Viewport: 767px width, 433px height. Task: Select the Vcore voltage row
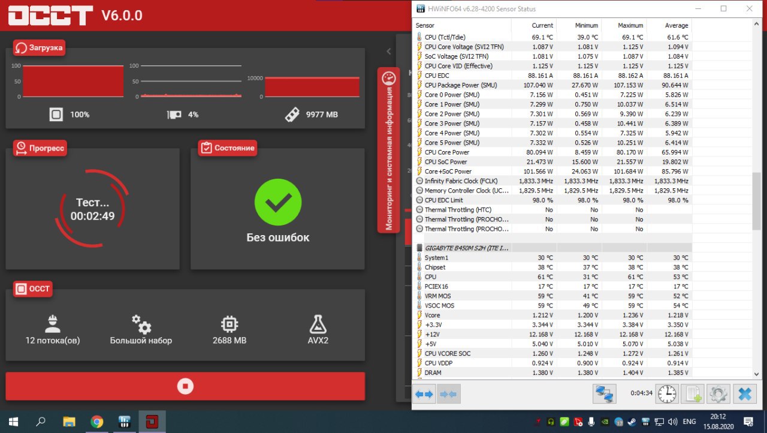[552, 315]
